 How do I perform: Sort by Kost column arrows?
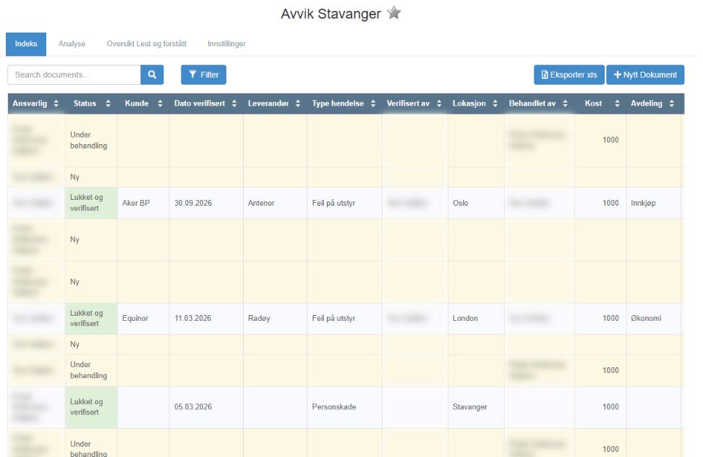[x=617, y=104]
